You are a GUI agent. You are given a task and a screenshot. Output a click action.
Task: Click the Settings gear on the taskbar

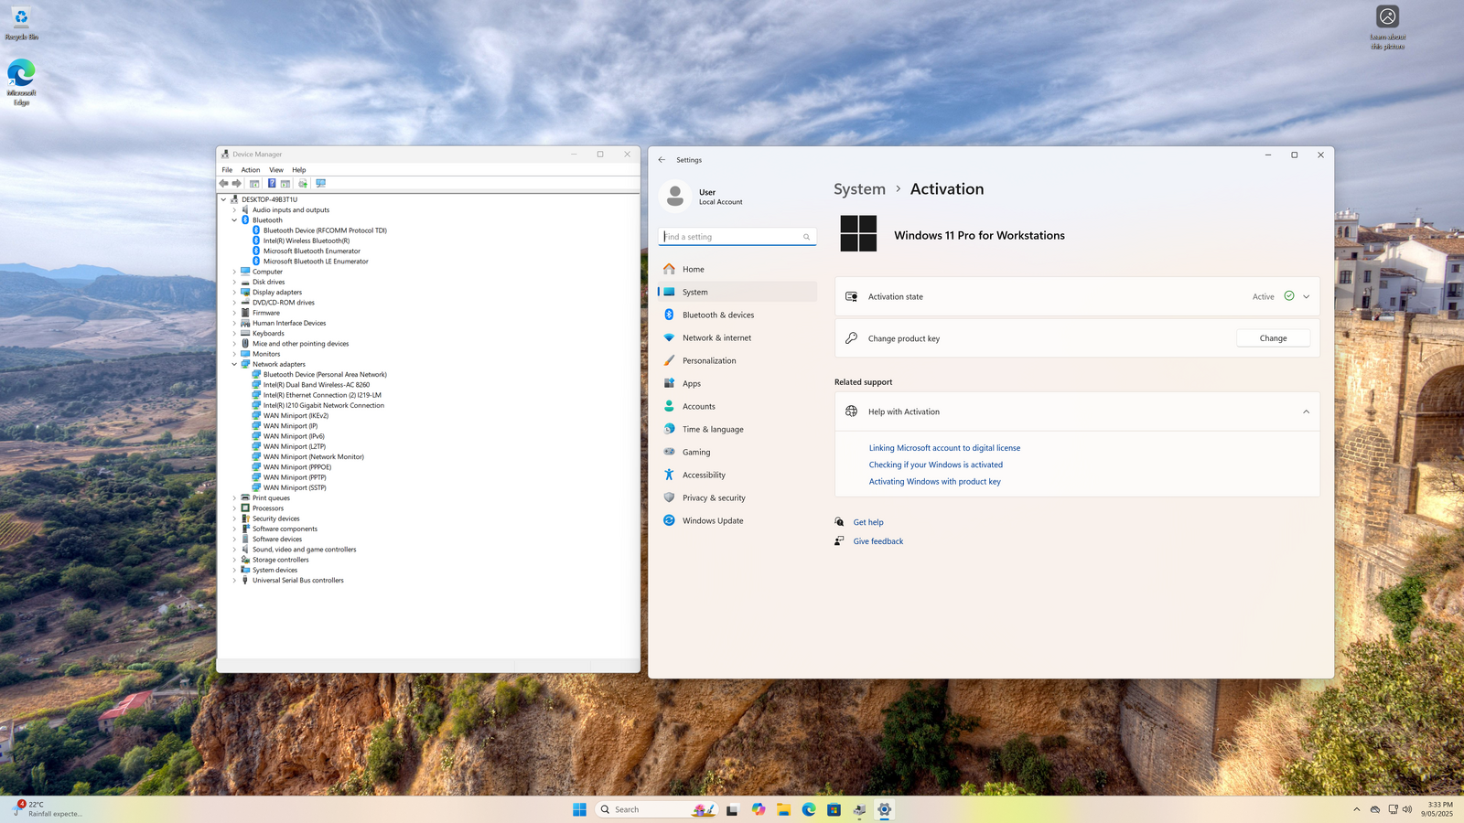click(884, 809)
